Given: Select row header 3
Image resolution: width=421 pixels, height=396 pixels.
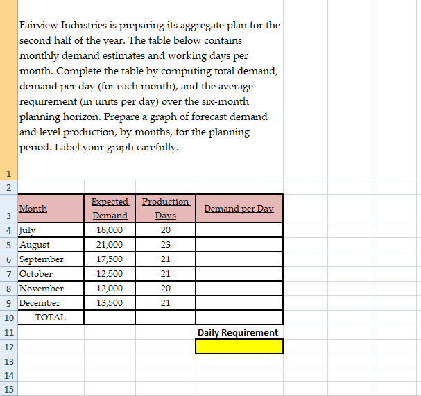Looking at the screenshot, I should [x=8, y=209].
